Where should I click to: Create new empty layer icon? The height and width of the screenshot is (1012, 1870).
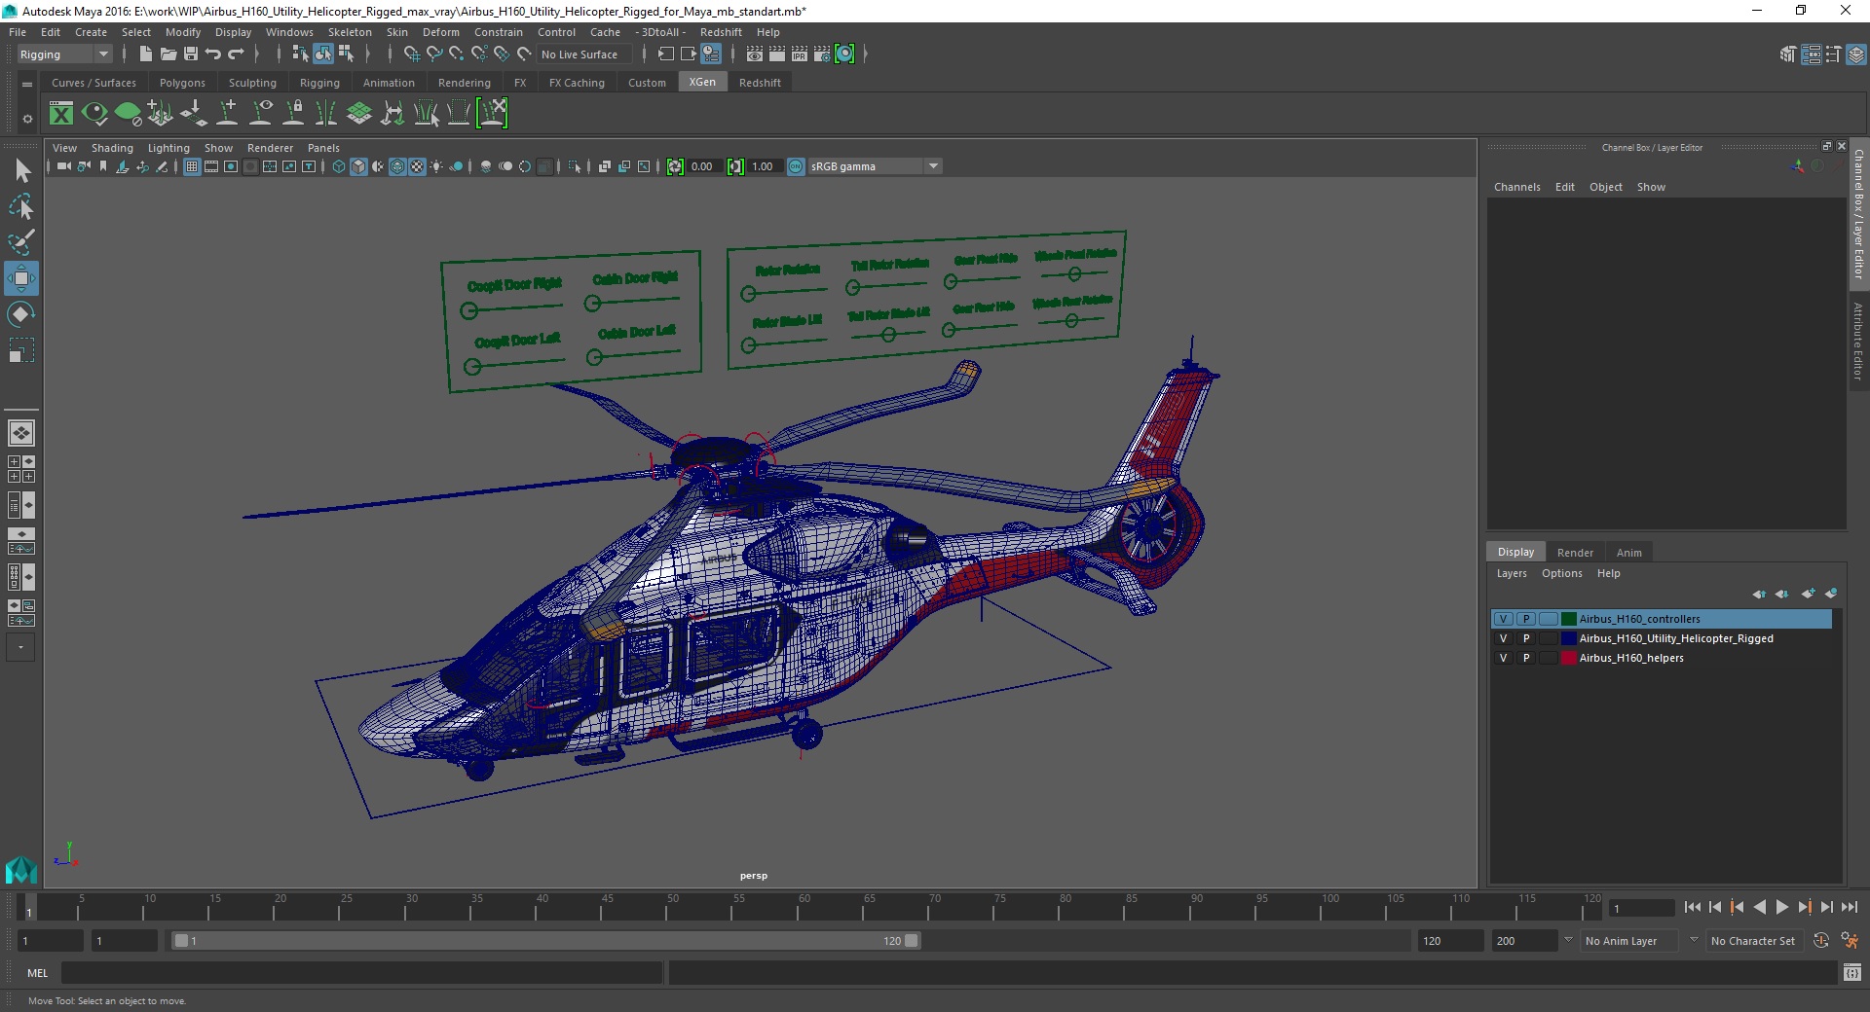click(1808, 594)
